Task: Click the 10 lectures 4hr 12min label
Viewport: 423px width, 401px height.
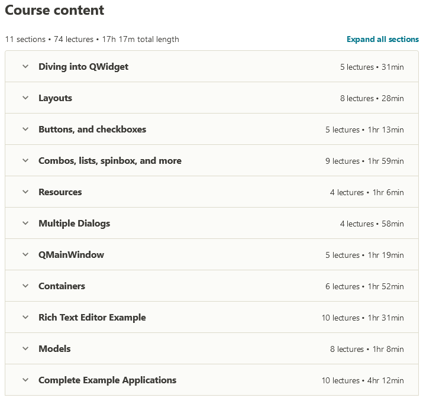Action: coord(363,380)
